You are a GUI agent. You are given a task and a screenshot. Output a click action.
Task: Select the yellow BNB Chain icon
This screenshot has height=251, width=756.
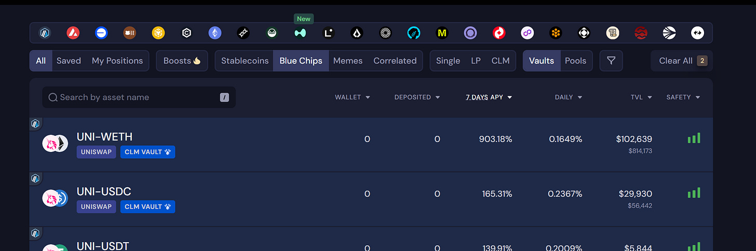pos(158,33)
